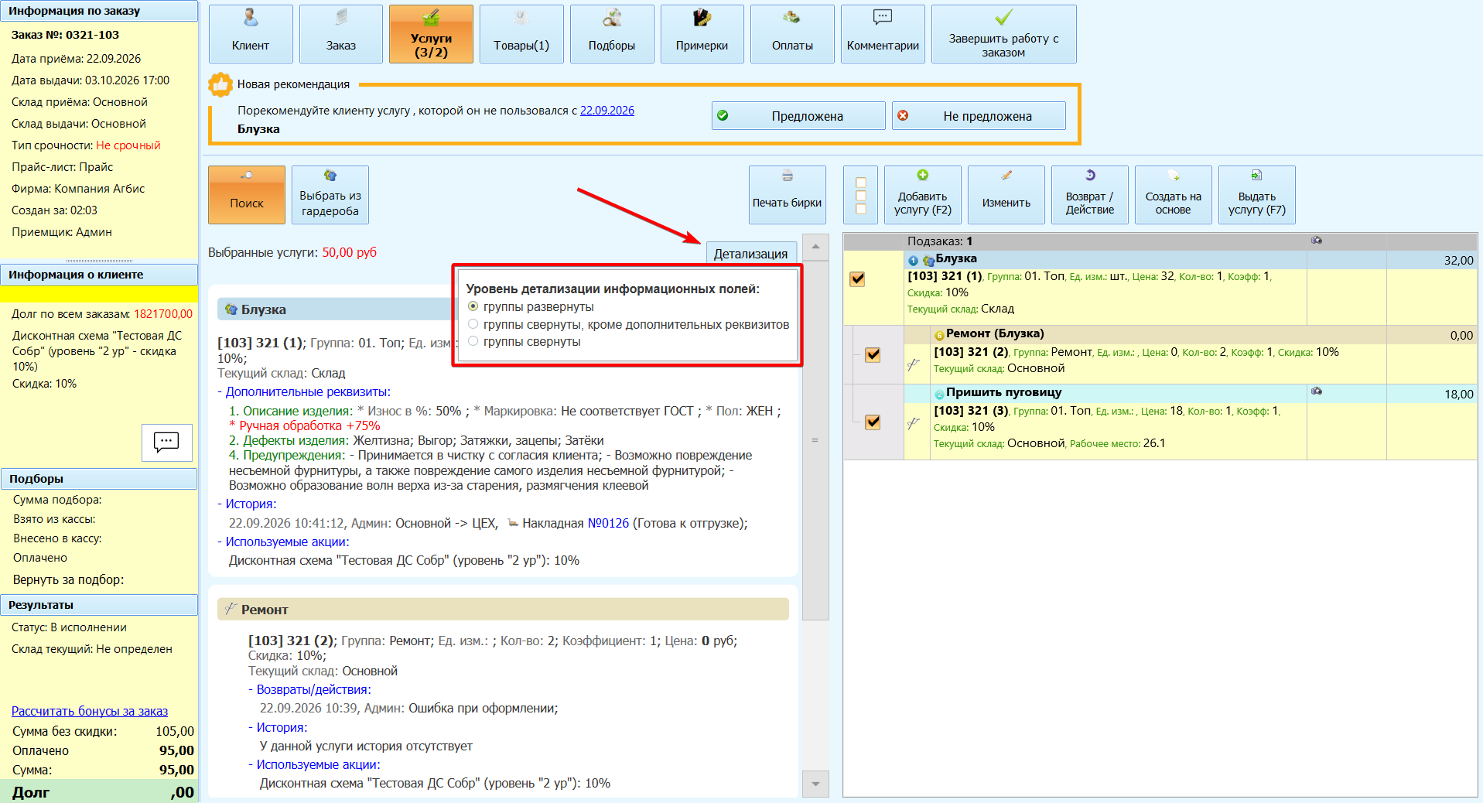This screenshot has width=1483, height=803.
Task: Click the select-all checkboxes toolbar button
Action: click(860, 195)
